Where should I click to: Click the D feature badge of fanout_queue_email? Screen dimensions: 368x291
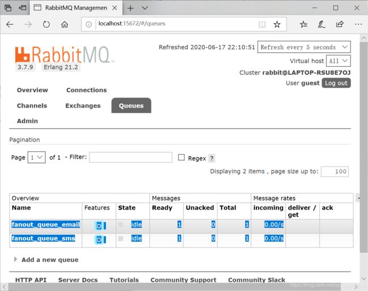[x=99, y=226]
